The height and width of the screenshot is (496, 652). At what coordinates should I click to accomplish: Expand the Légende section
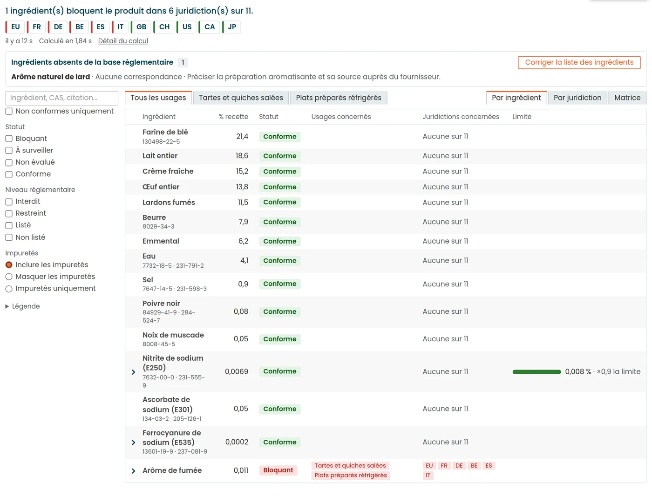pyautogui.click(x=22, y=306)
